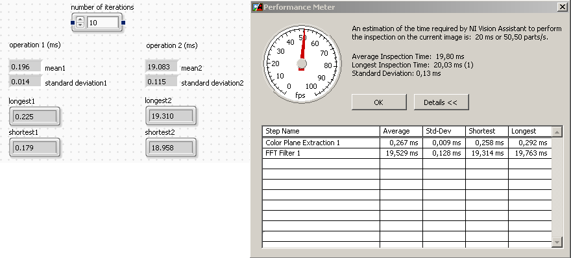571x258 pixels.
Task: Click the Average Inspection Time text
Action: coord(408,56)
